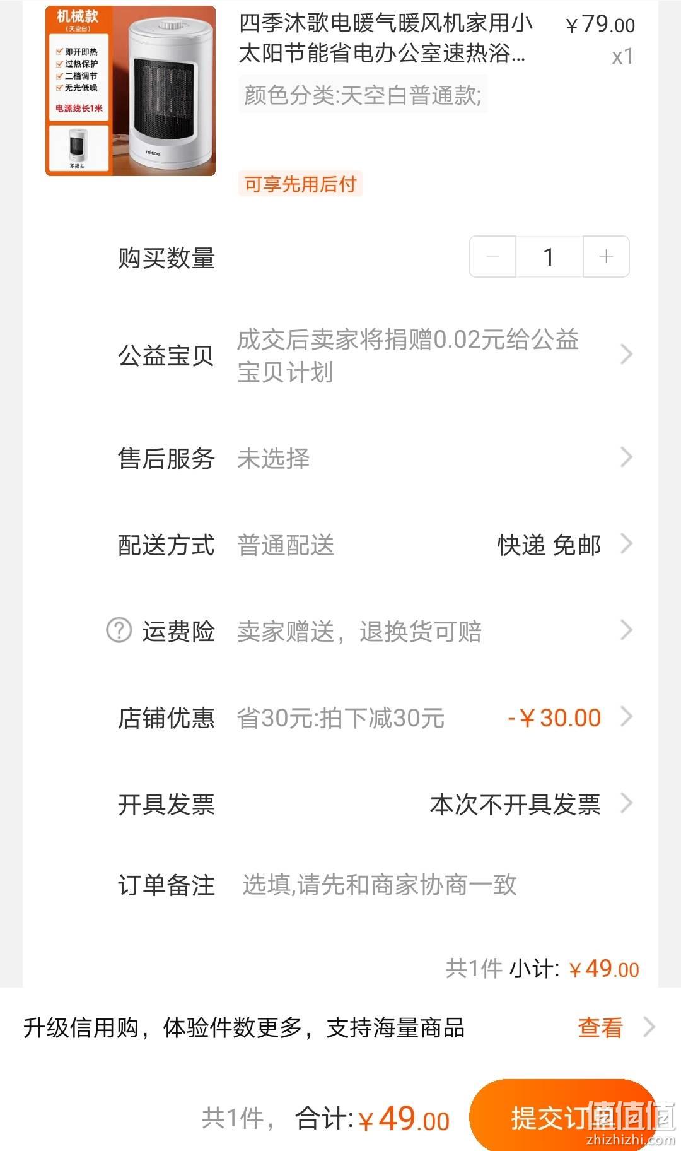Open the heater product thumbnail image
This screenshot has width=681, height=1151.
131,91
